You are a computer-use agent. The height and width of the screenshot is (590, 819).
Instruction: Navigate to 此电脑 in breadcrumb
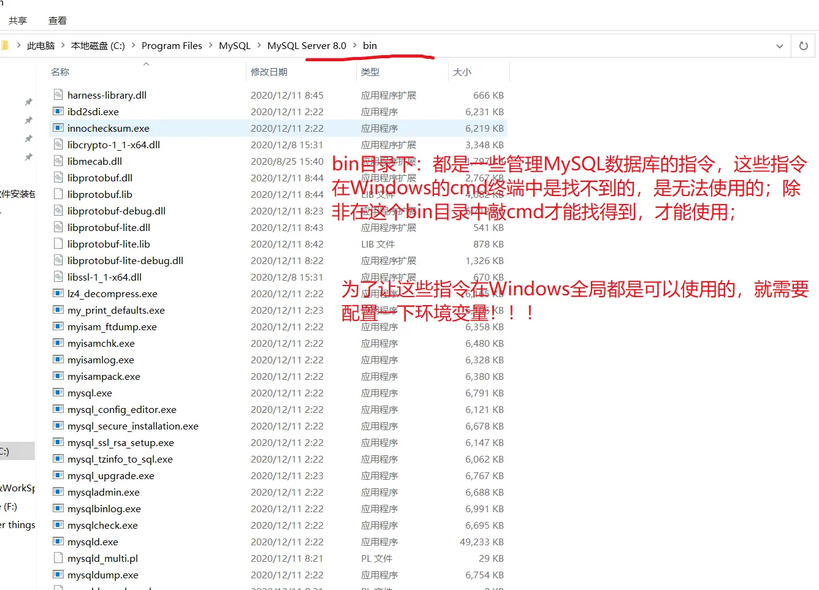point(40,45)
